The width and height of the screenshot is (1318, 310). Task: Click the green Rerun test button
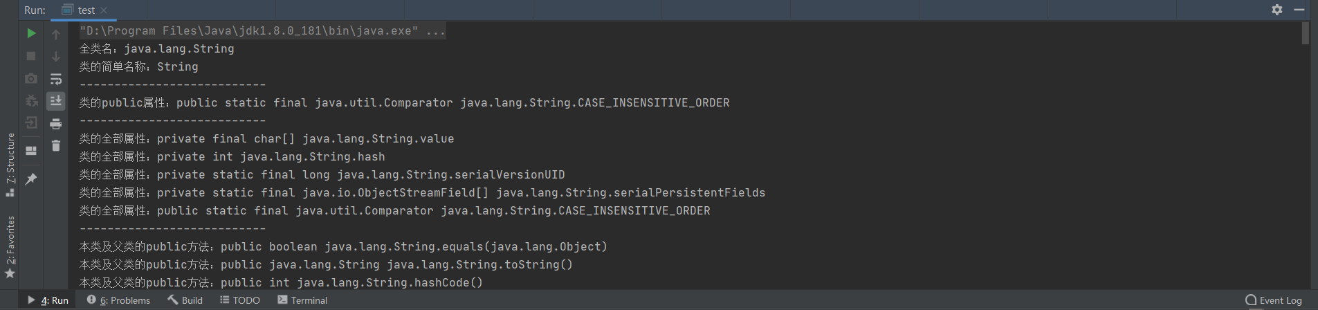coord(31,33)
